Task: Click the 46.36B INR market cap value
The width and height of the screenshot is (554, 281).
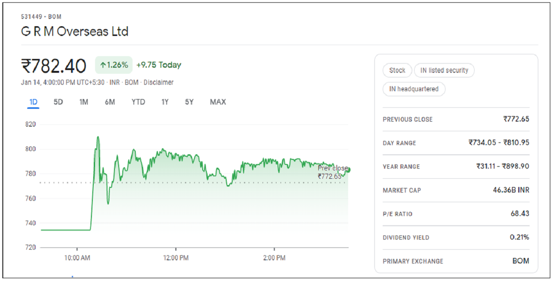Action: coord(511,190)
